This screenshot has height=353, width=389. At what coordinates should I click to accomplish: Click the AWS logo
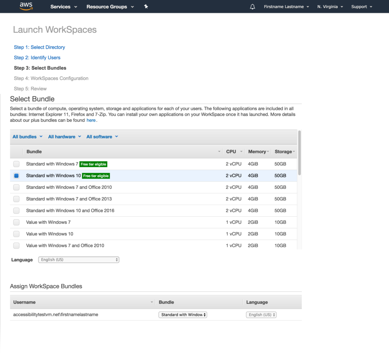(x=26, y=6)
